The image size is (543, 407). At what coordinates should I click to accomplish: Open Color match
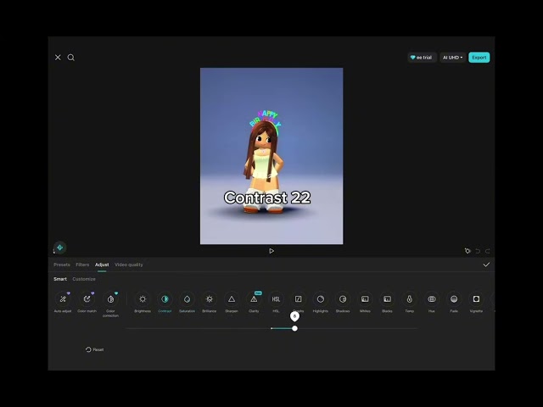tap(87, 302)
